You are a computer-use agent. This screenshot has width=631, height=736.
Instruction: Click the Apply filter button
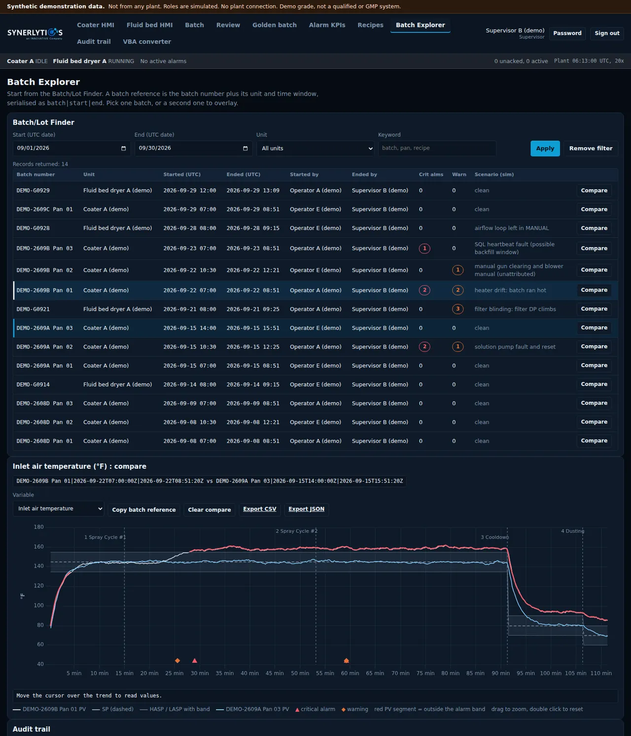(545, 148)
